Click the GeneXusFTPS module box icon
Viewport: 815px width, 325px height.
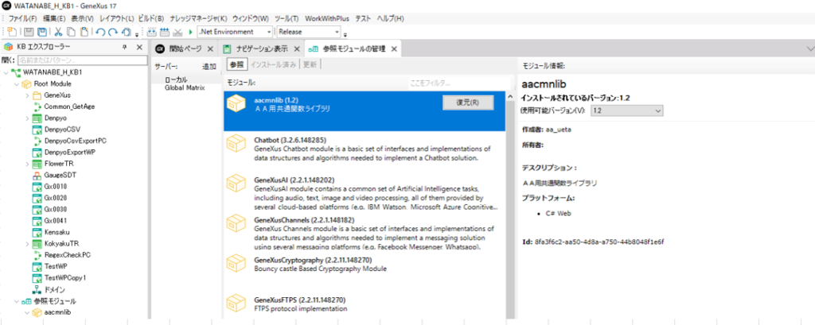coord(236,304)
